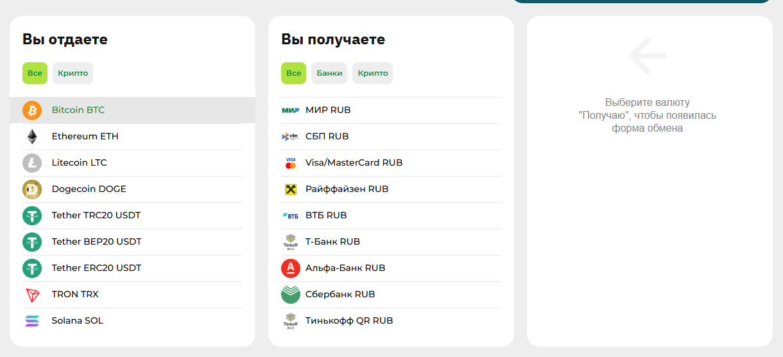This screenshot has height=357, width=783.
Task: Select the Bitcoin orange coin icon
Action: 32,110
